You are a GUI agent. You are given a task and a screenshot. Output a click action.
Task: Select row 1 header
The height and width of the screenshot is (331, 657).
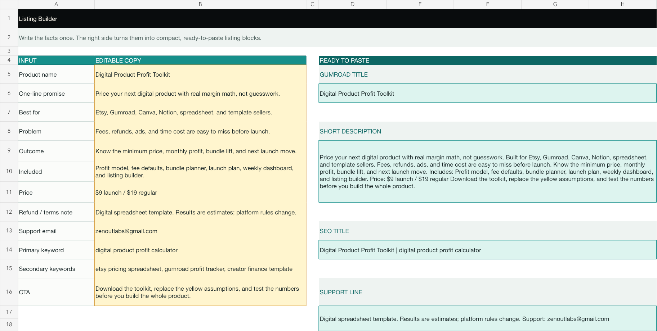point(9,18)
